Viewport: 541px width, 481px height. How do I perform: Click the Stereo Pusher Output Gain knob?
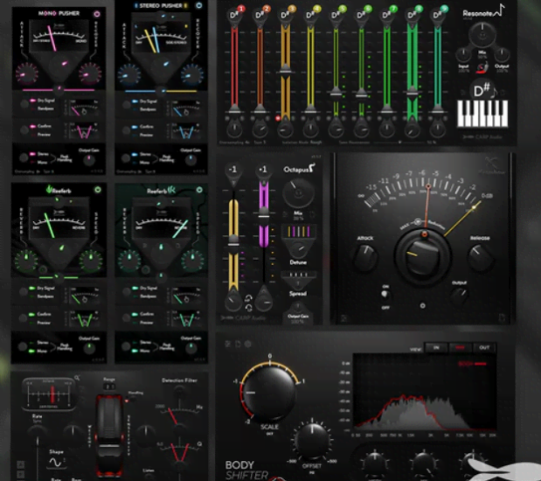click(x=191, y=160)
